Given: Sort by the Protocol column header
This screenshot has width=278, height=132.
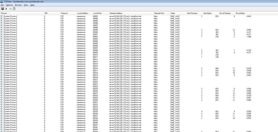Looking at the screenshot, I should click(x=64, y=13).
